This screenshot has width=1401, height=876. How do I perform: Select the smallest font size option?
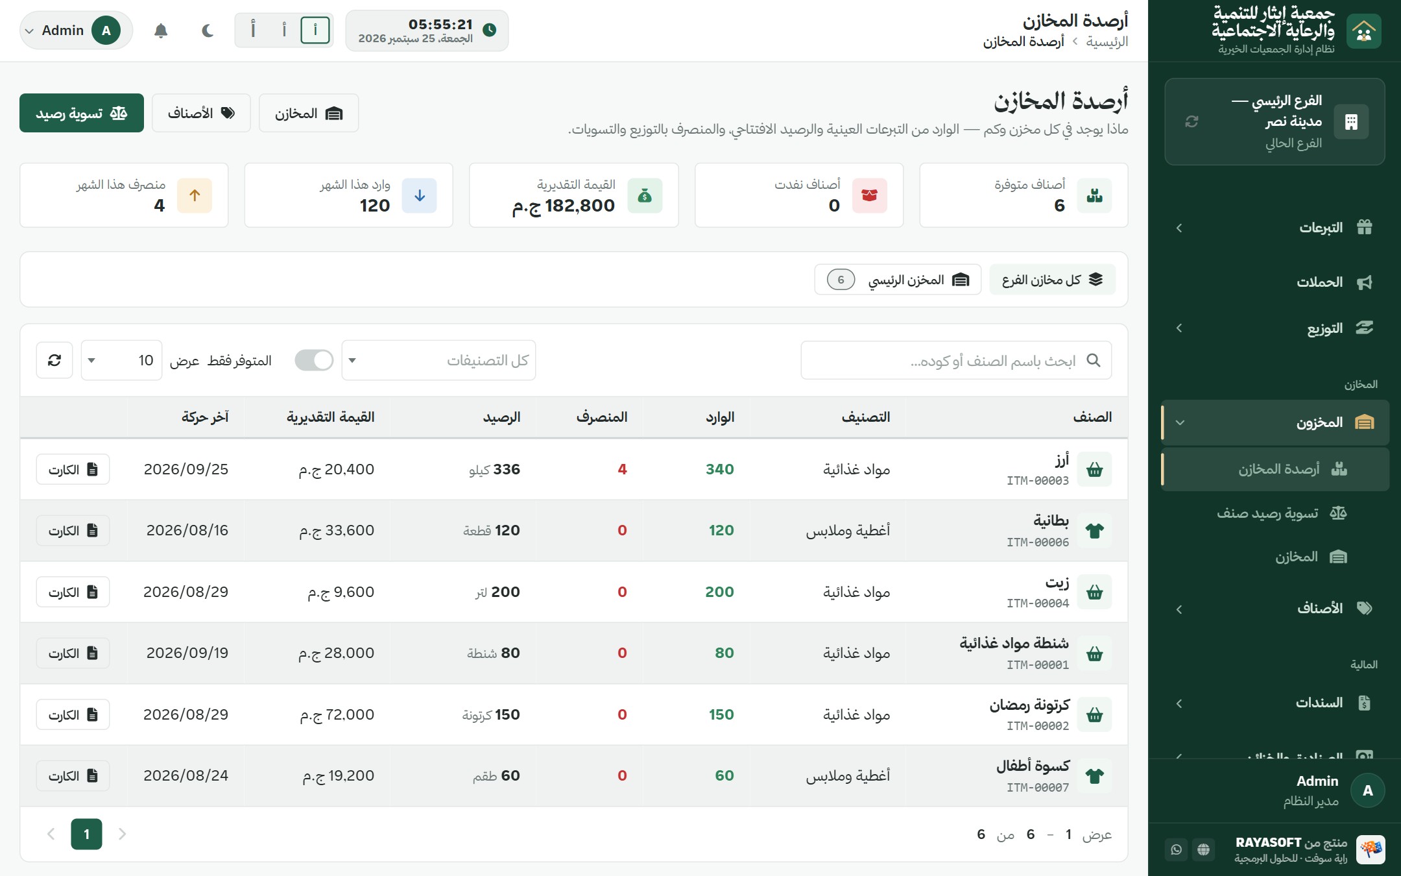(x=315, y=30)
